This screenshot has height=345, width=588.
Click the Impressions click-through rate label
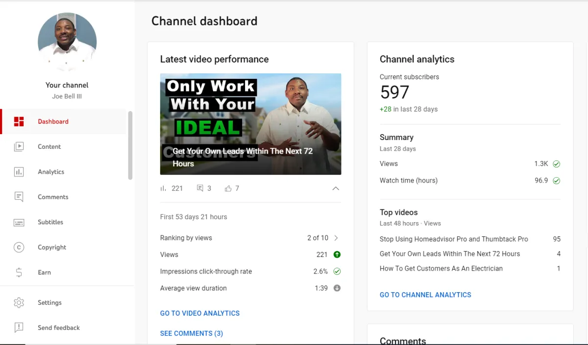point(206,272)
